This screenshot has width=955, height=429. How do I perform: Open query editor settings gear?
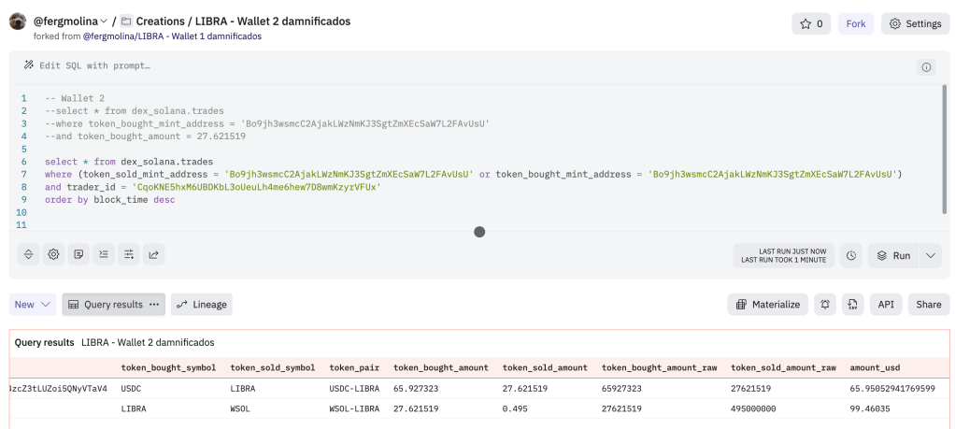[x=54, y=253]
